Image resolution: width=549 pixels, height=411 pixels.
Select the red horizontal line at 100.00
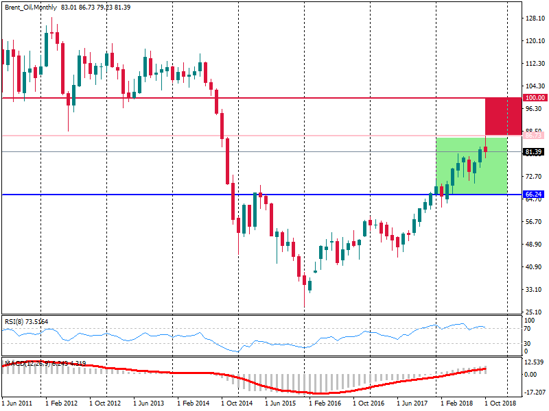(x=274, y=98)
